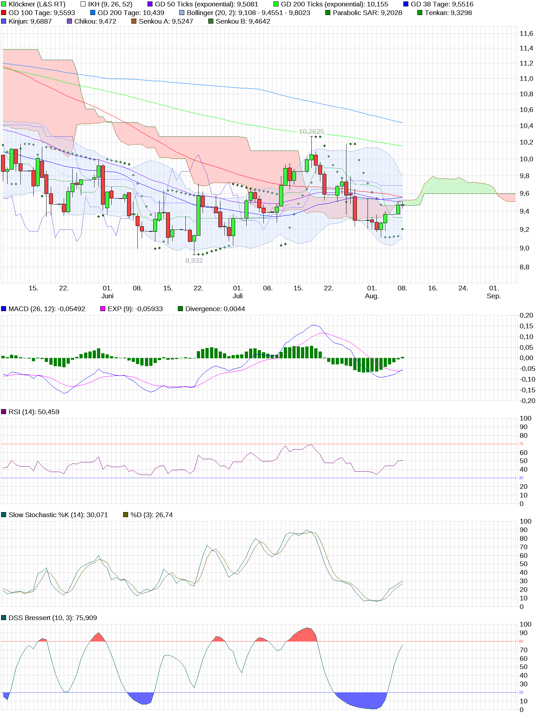Click the Kinjun legend swatch
This screenshot has height=717, width=544.
click(4, 21)
